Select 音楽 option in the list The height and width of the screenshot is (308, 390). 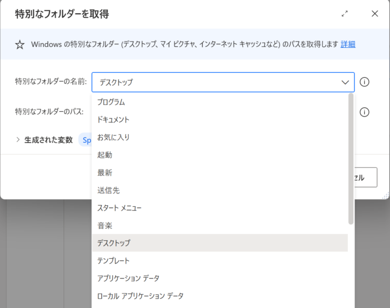pos(220,225)
